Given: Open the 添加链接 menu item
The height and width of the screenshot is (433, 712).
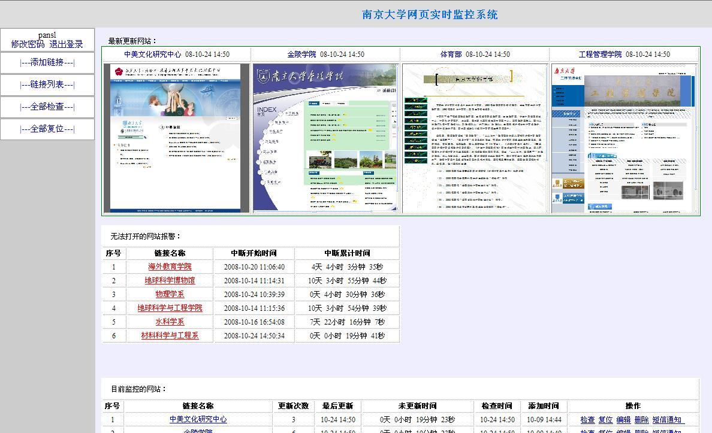Looking at the screenshot, I should [47, 63].
